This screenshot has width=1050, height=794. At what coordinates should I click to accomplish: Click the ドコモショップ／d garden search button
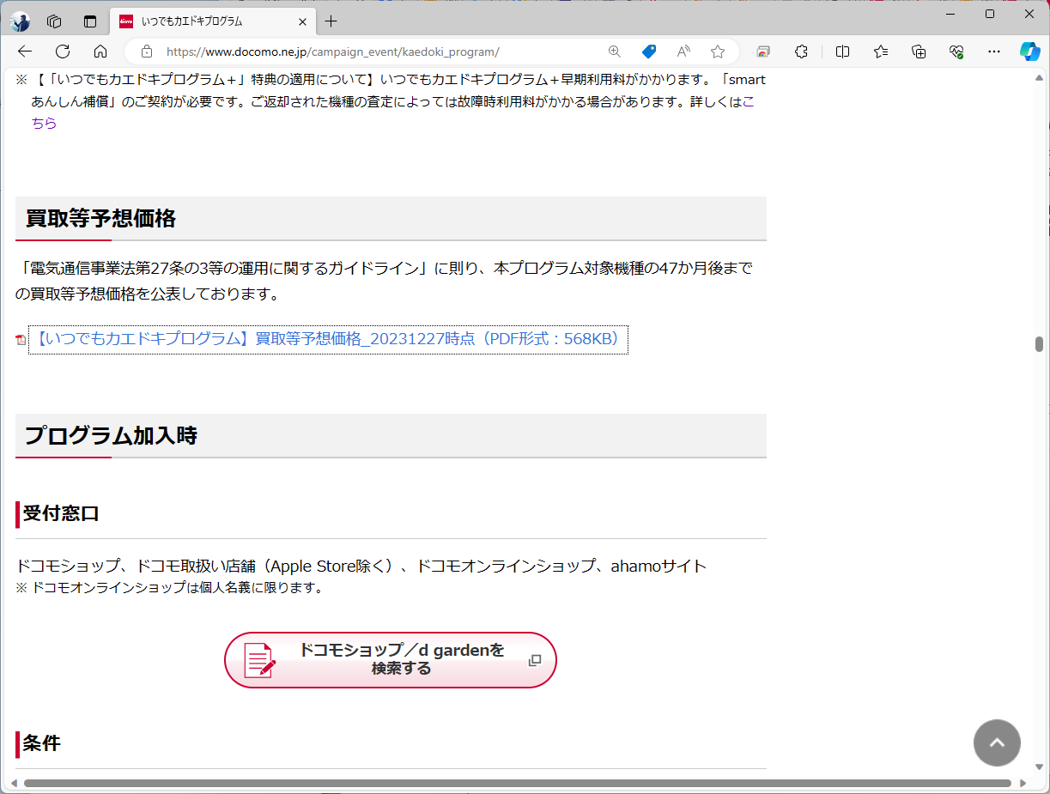391,660
